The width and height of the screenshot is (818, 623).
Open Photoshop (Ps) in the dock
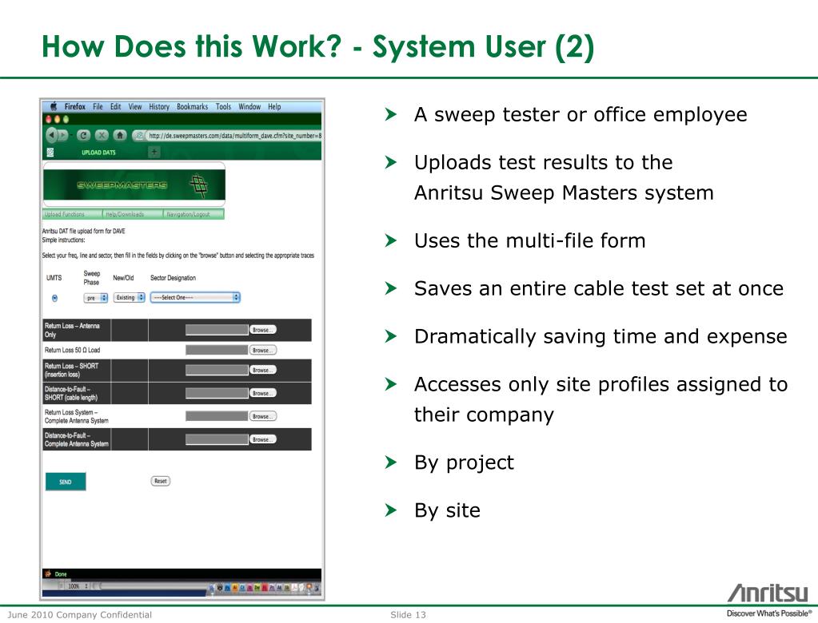(227, 588)
